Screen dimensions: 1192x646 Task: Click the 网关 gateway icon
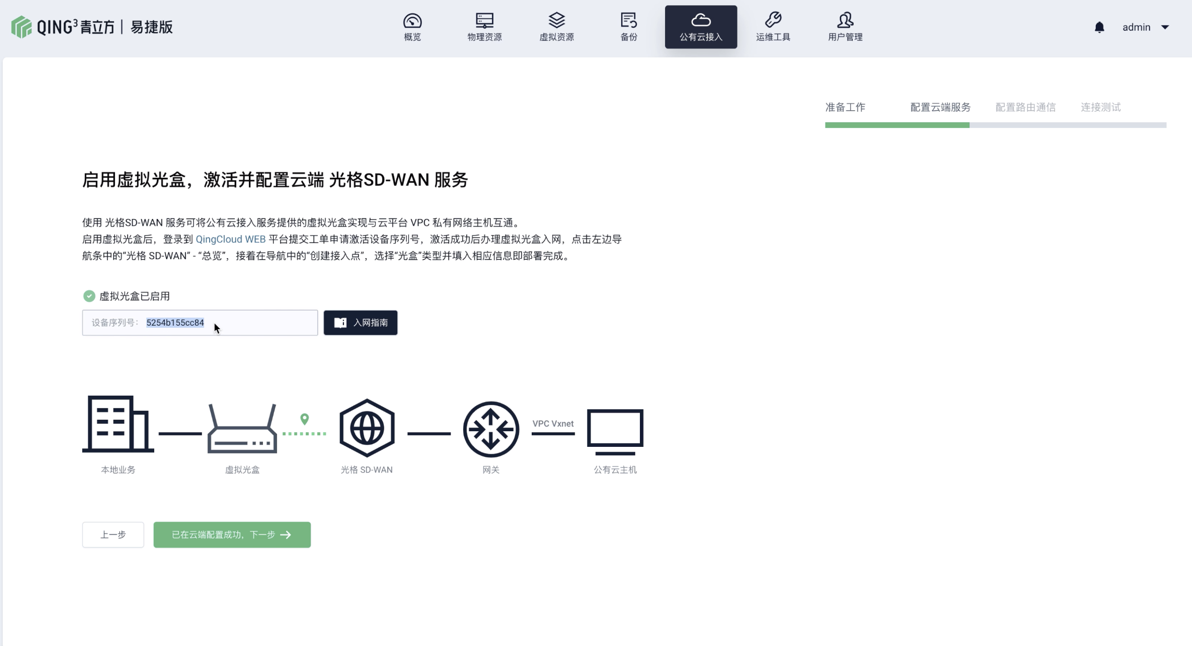click(491, 429)
